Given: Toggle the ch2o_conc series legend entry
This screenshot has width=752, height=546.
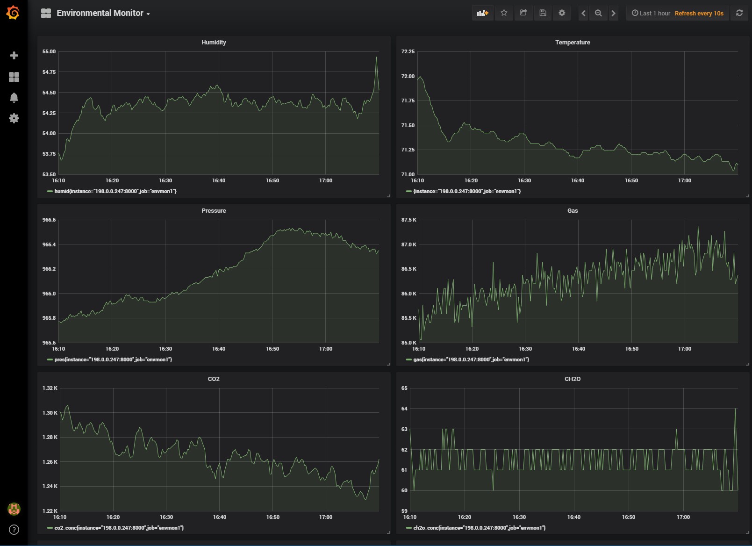Looking at the screenshot, I should point(480,528).
